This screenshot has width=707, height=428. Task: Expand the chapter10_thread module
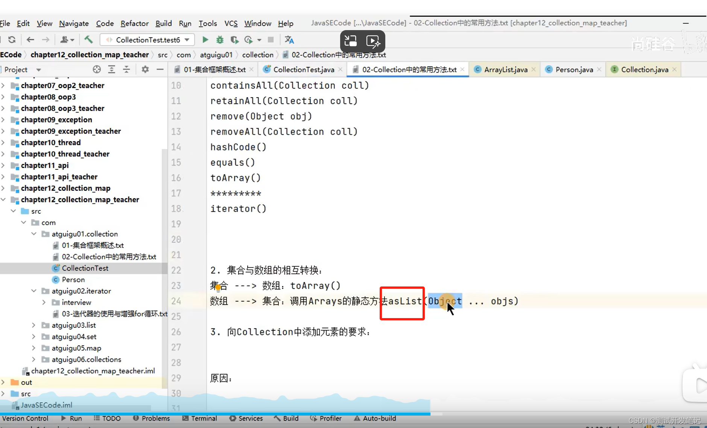coord(3,143)
